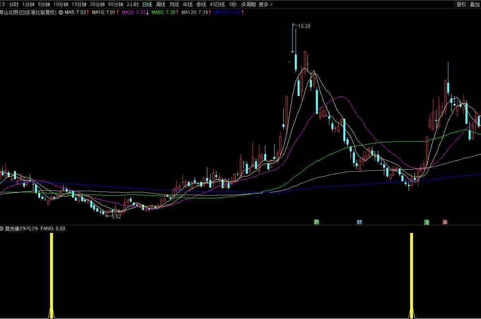This screenshot has width=481, height=319.
Task: Click the panel layout icon at top-left corner
Action: click(x=3, y=4)
